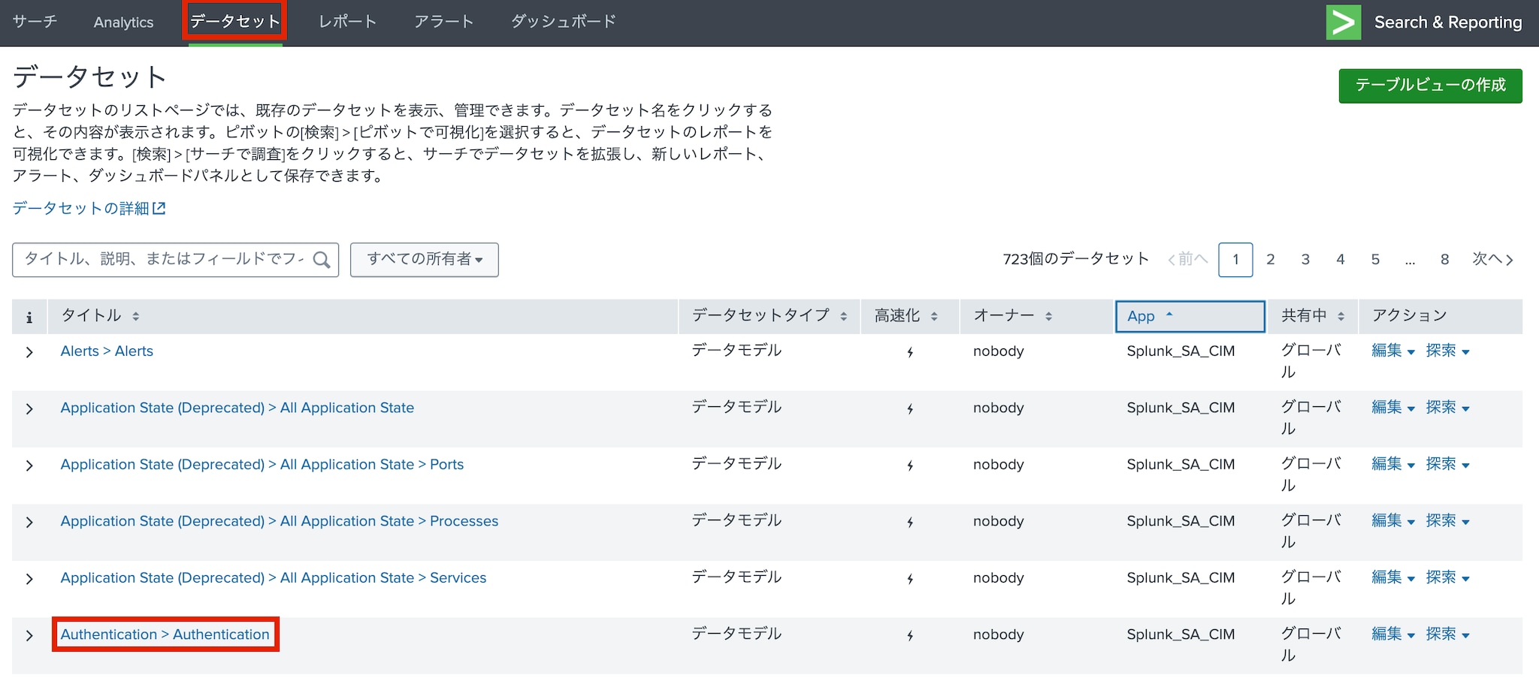Open the レポート navigation tab
This screenshot has height=678, width=1539.
[347, 22]
